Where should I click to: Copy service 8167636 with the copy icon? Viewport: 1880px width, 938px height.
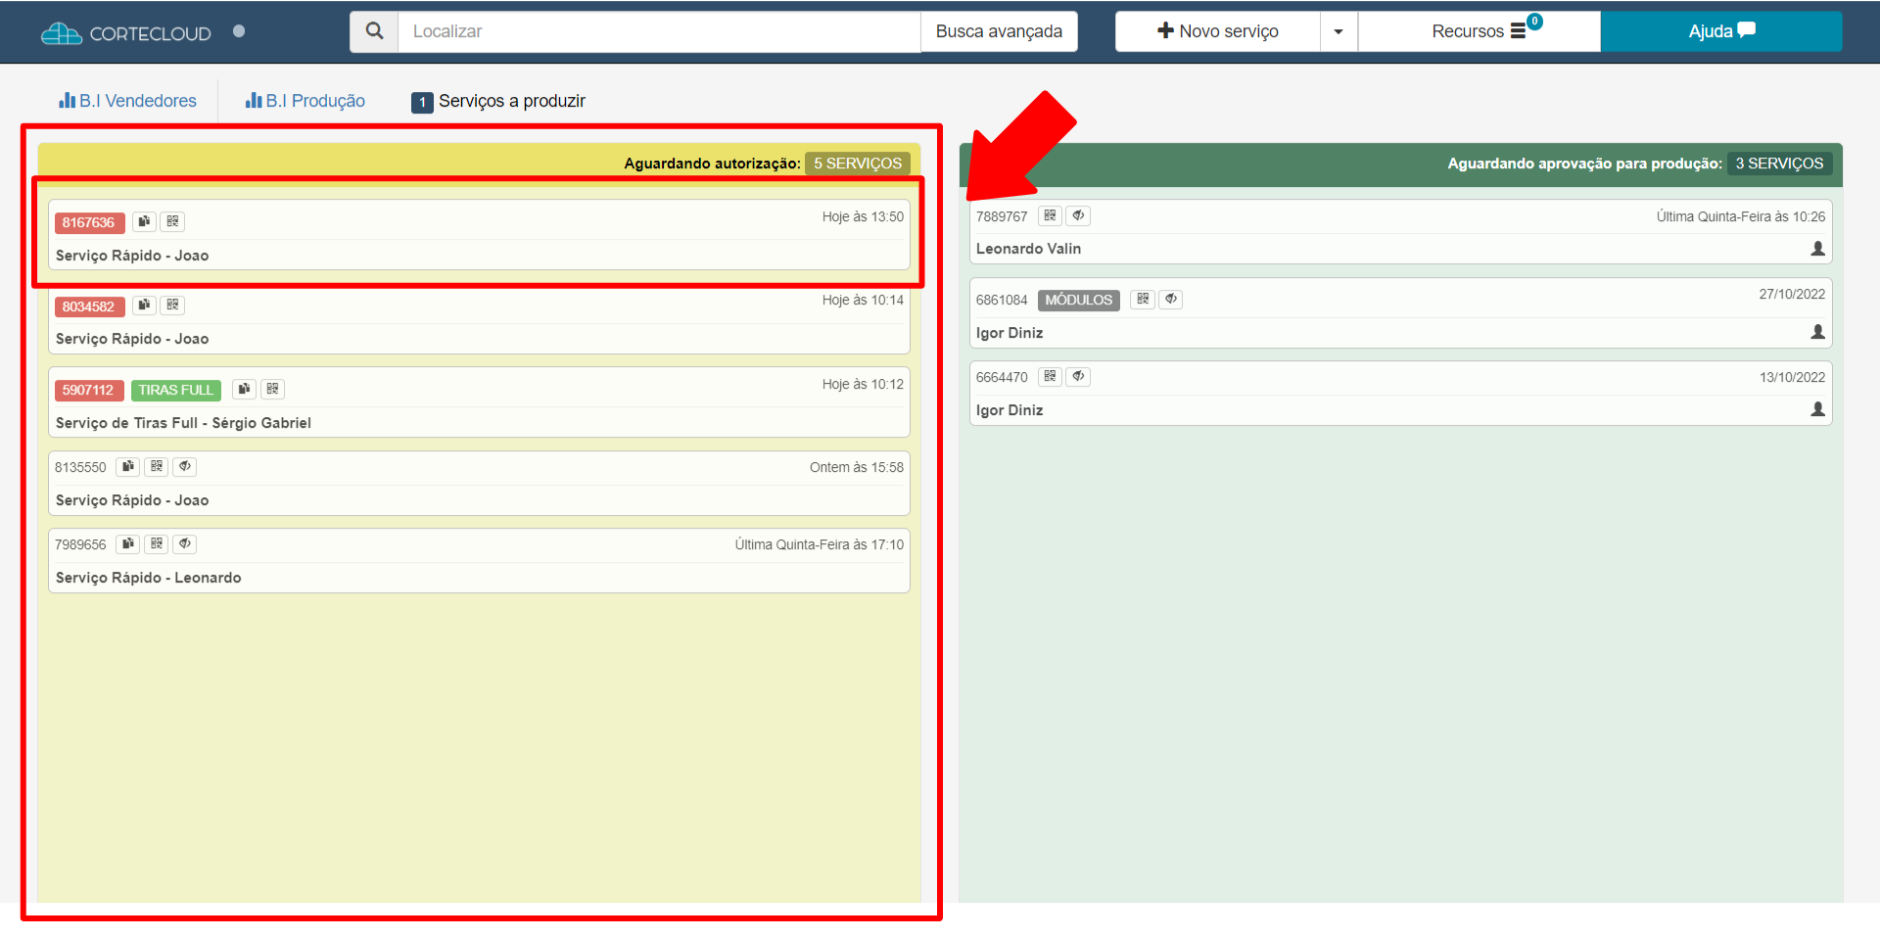[144, 222]
